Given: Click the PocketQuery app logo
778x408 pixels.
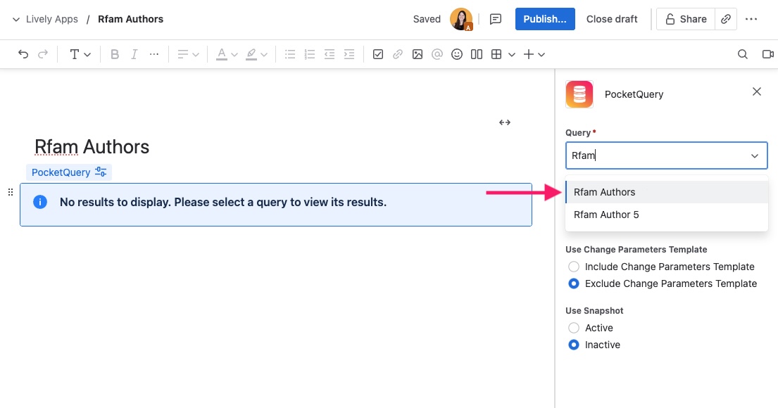Looking at the screenshot, I should [x=579, y=94].
